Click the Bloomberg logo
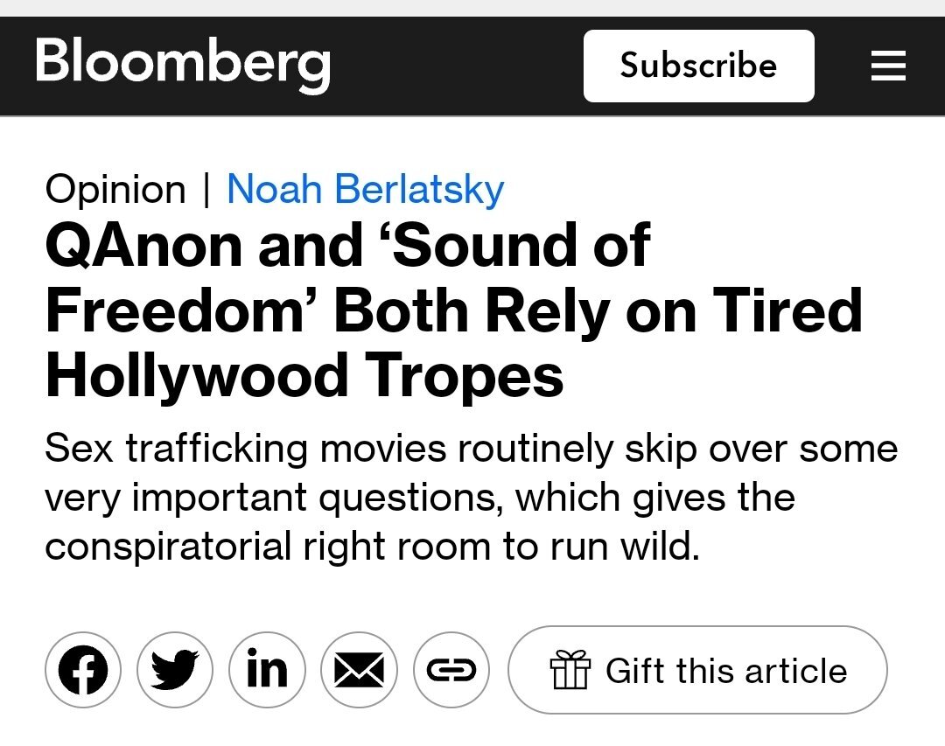This screenshot has width=945, height=746. click(183, 65)
